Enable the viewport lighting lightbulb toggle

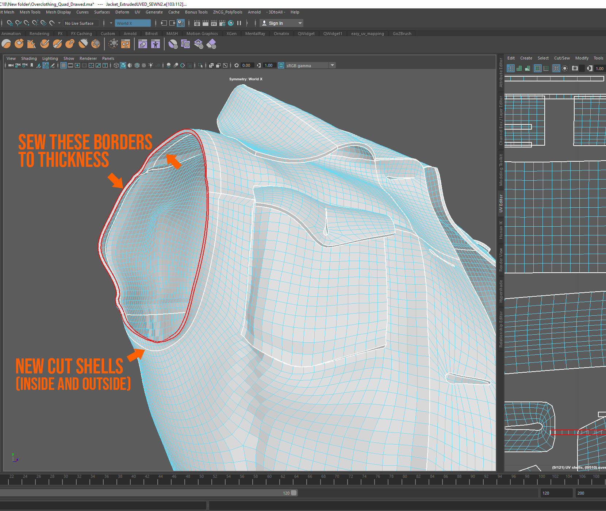[151, 65]
